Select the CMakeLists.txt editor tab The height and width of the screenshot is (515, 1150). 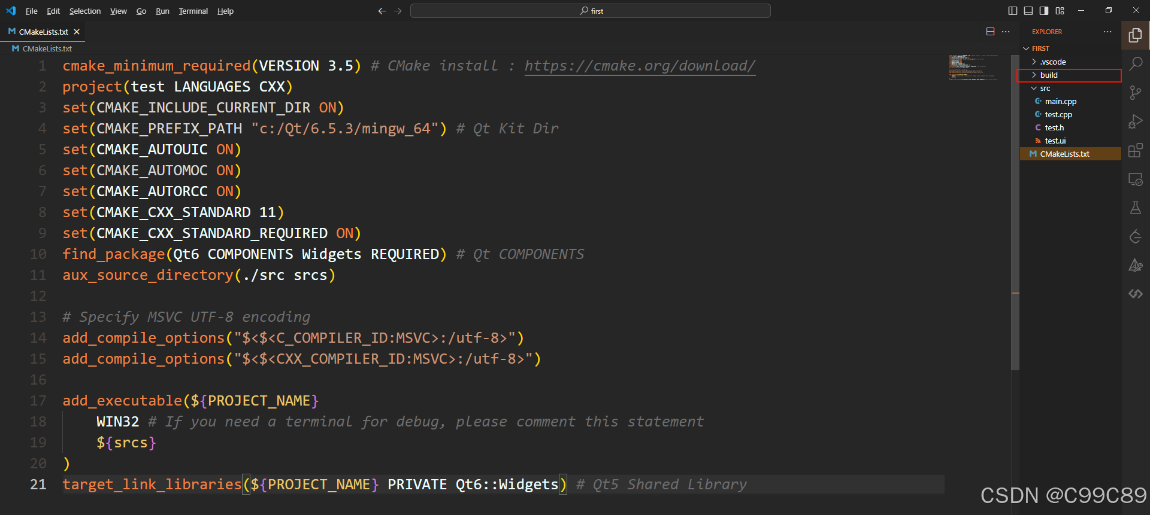(x=43, y=32)
